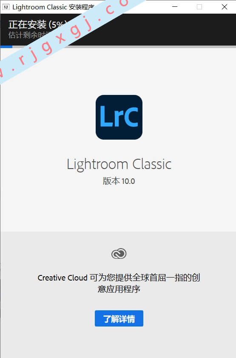
Task: Click the 意应用程序 second promo text line
Action: [x=119, y=289]
